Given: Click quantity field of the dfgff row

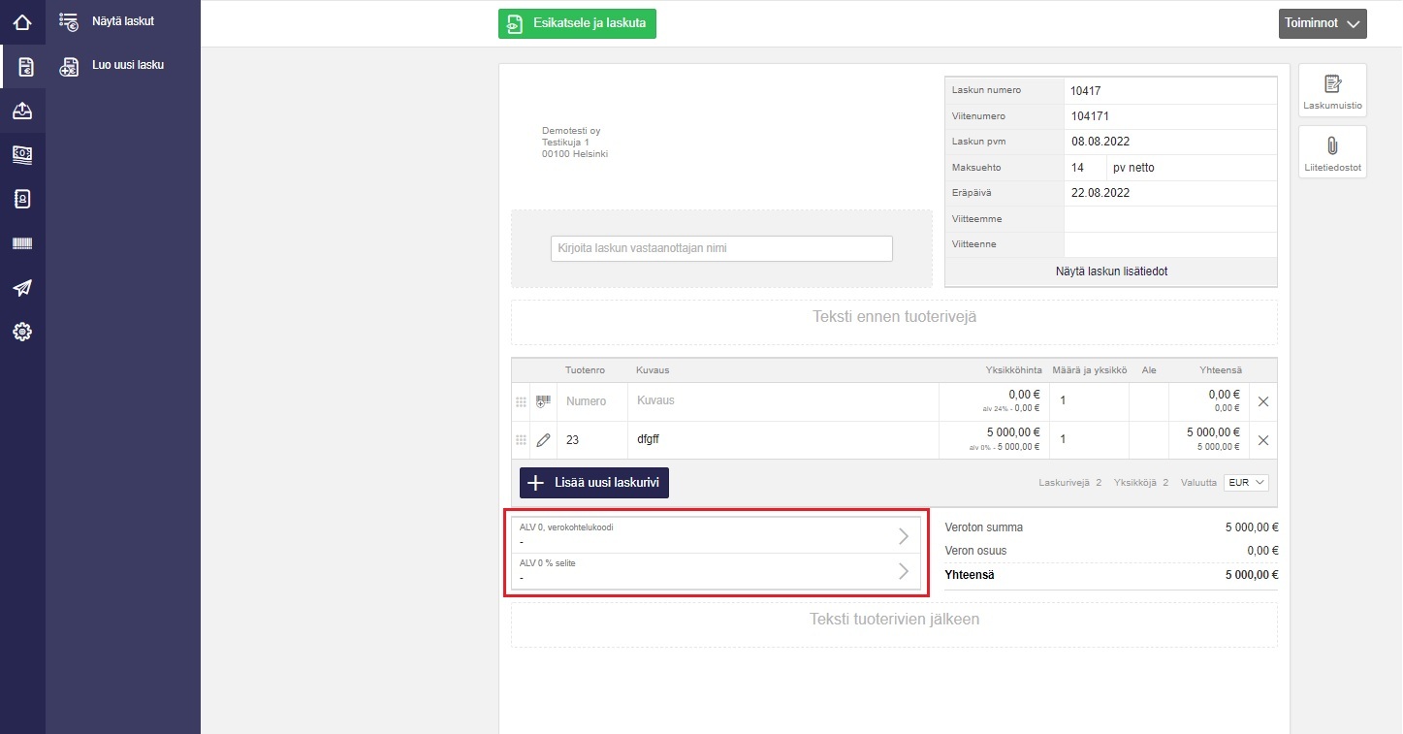Looking at the screenshot, I should click(1089, 440).
